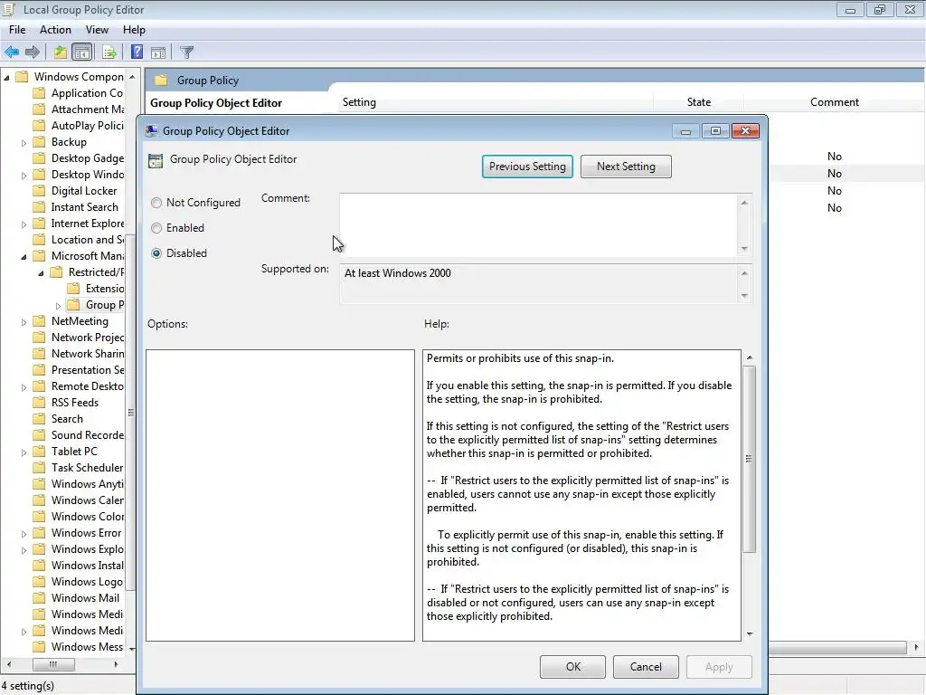This screenshot has height=695, width=926.
Task: Expand the NetMeeting tree node
Action: [x=24, y=322]
